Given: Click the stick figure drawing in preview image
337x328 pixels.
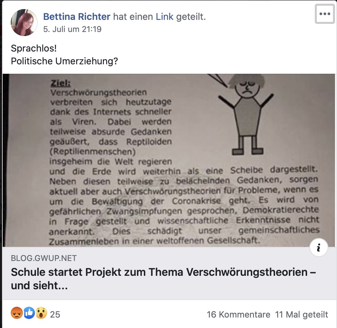Looking at the screenshot, I should (246, 114).
